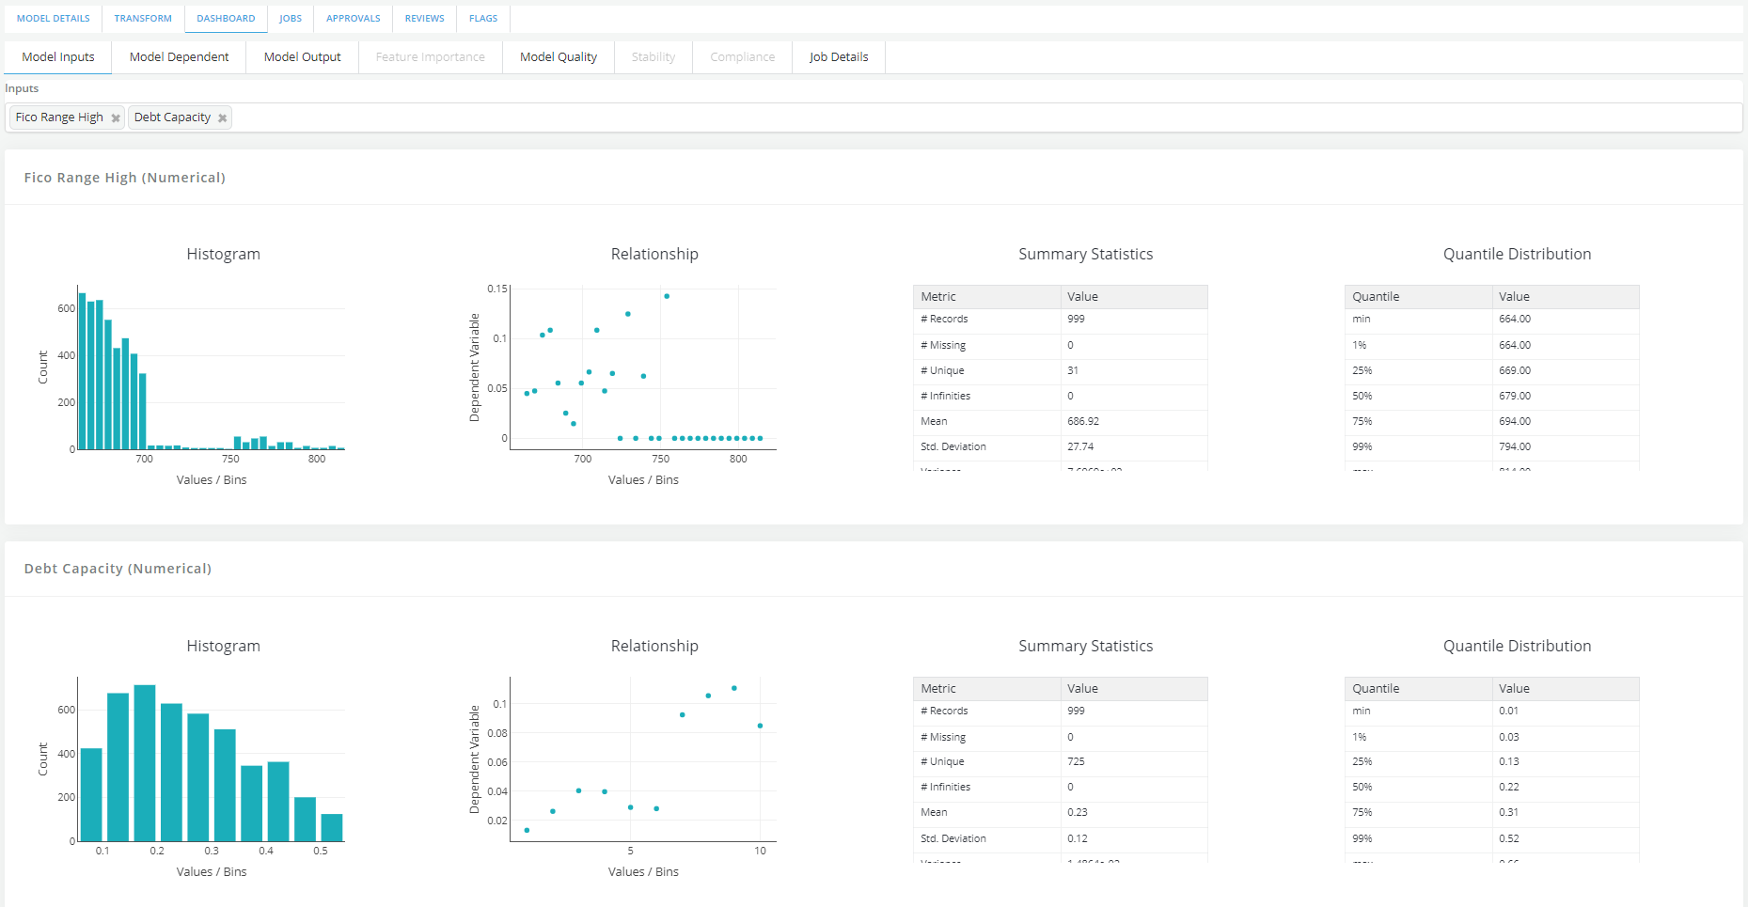Viewport: 1748px width, 907px height.
Task: Remove the Debt Capacity input tag
Action: [x=222, y=118]
